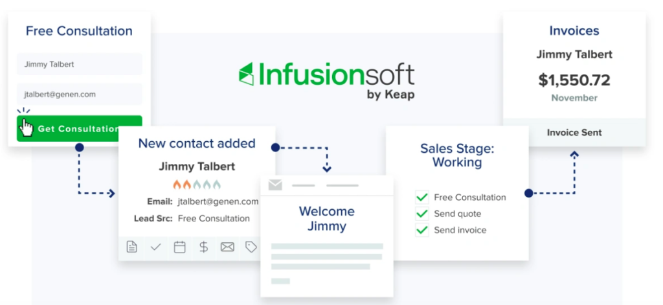663x305 pixels.
Task: Click the Jimmy Talbert name input field
Action: coord(79,64)
